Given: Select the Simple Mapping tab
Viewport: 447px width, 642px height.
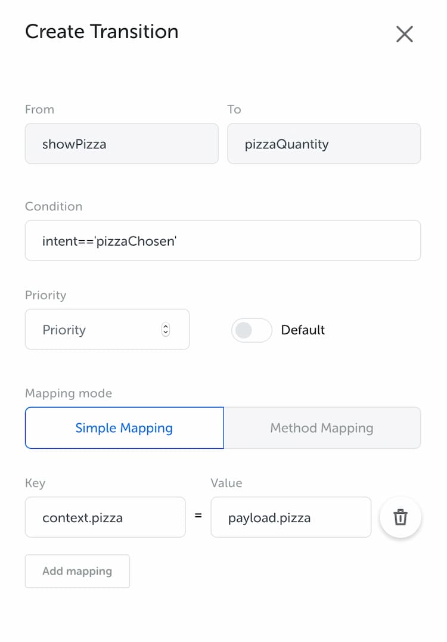Looking at the screenshot, I should [125, 428].
